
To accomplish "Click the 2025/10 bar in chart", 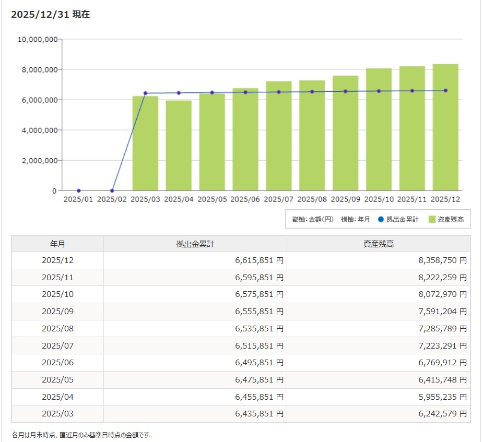I will tap(379, 129).
